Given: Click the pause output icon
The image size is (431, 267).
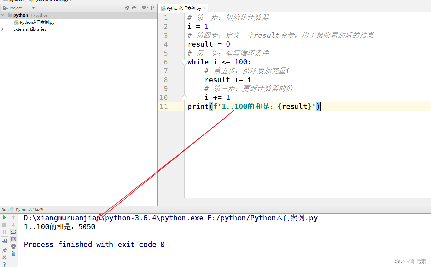Looking at the screenshot, I should (4, 232).
